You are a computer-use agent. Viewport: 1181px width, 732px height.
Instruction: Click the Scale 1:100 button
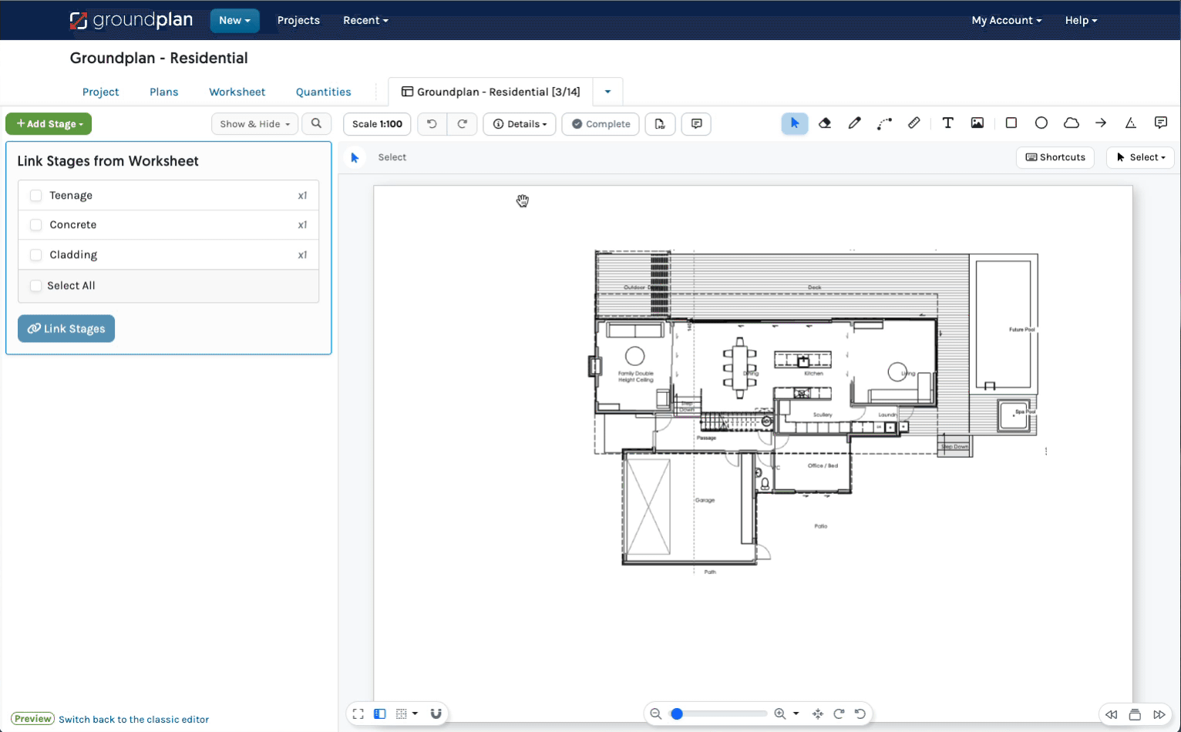pos(377,124)
